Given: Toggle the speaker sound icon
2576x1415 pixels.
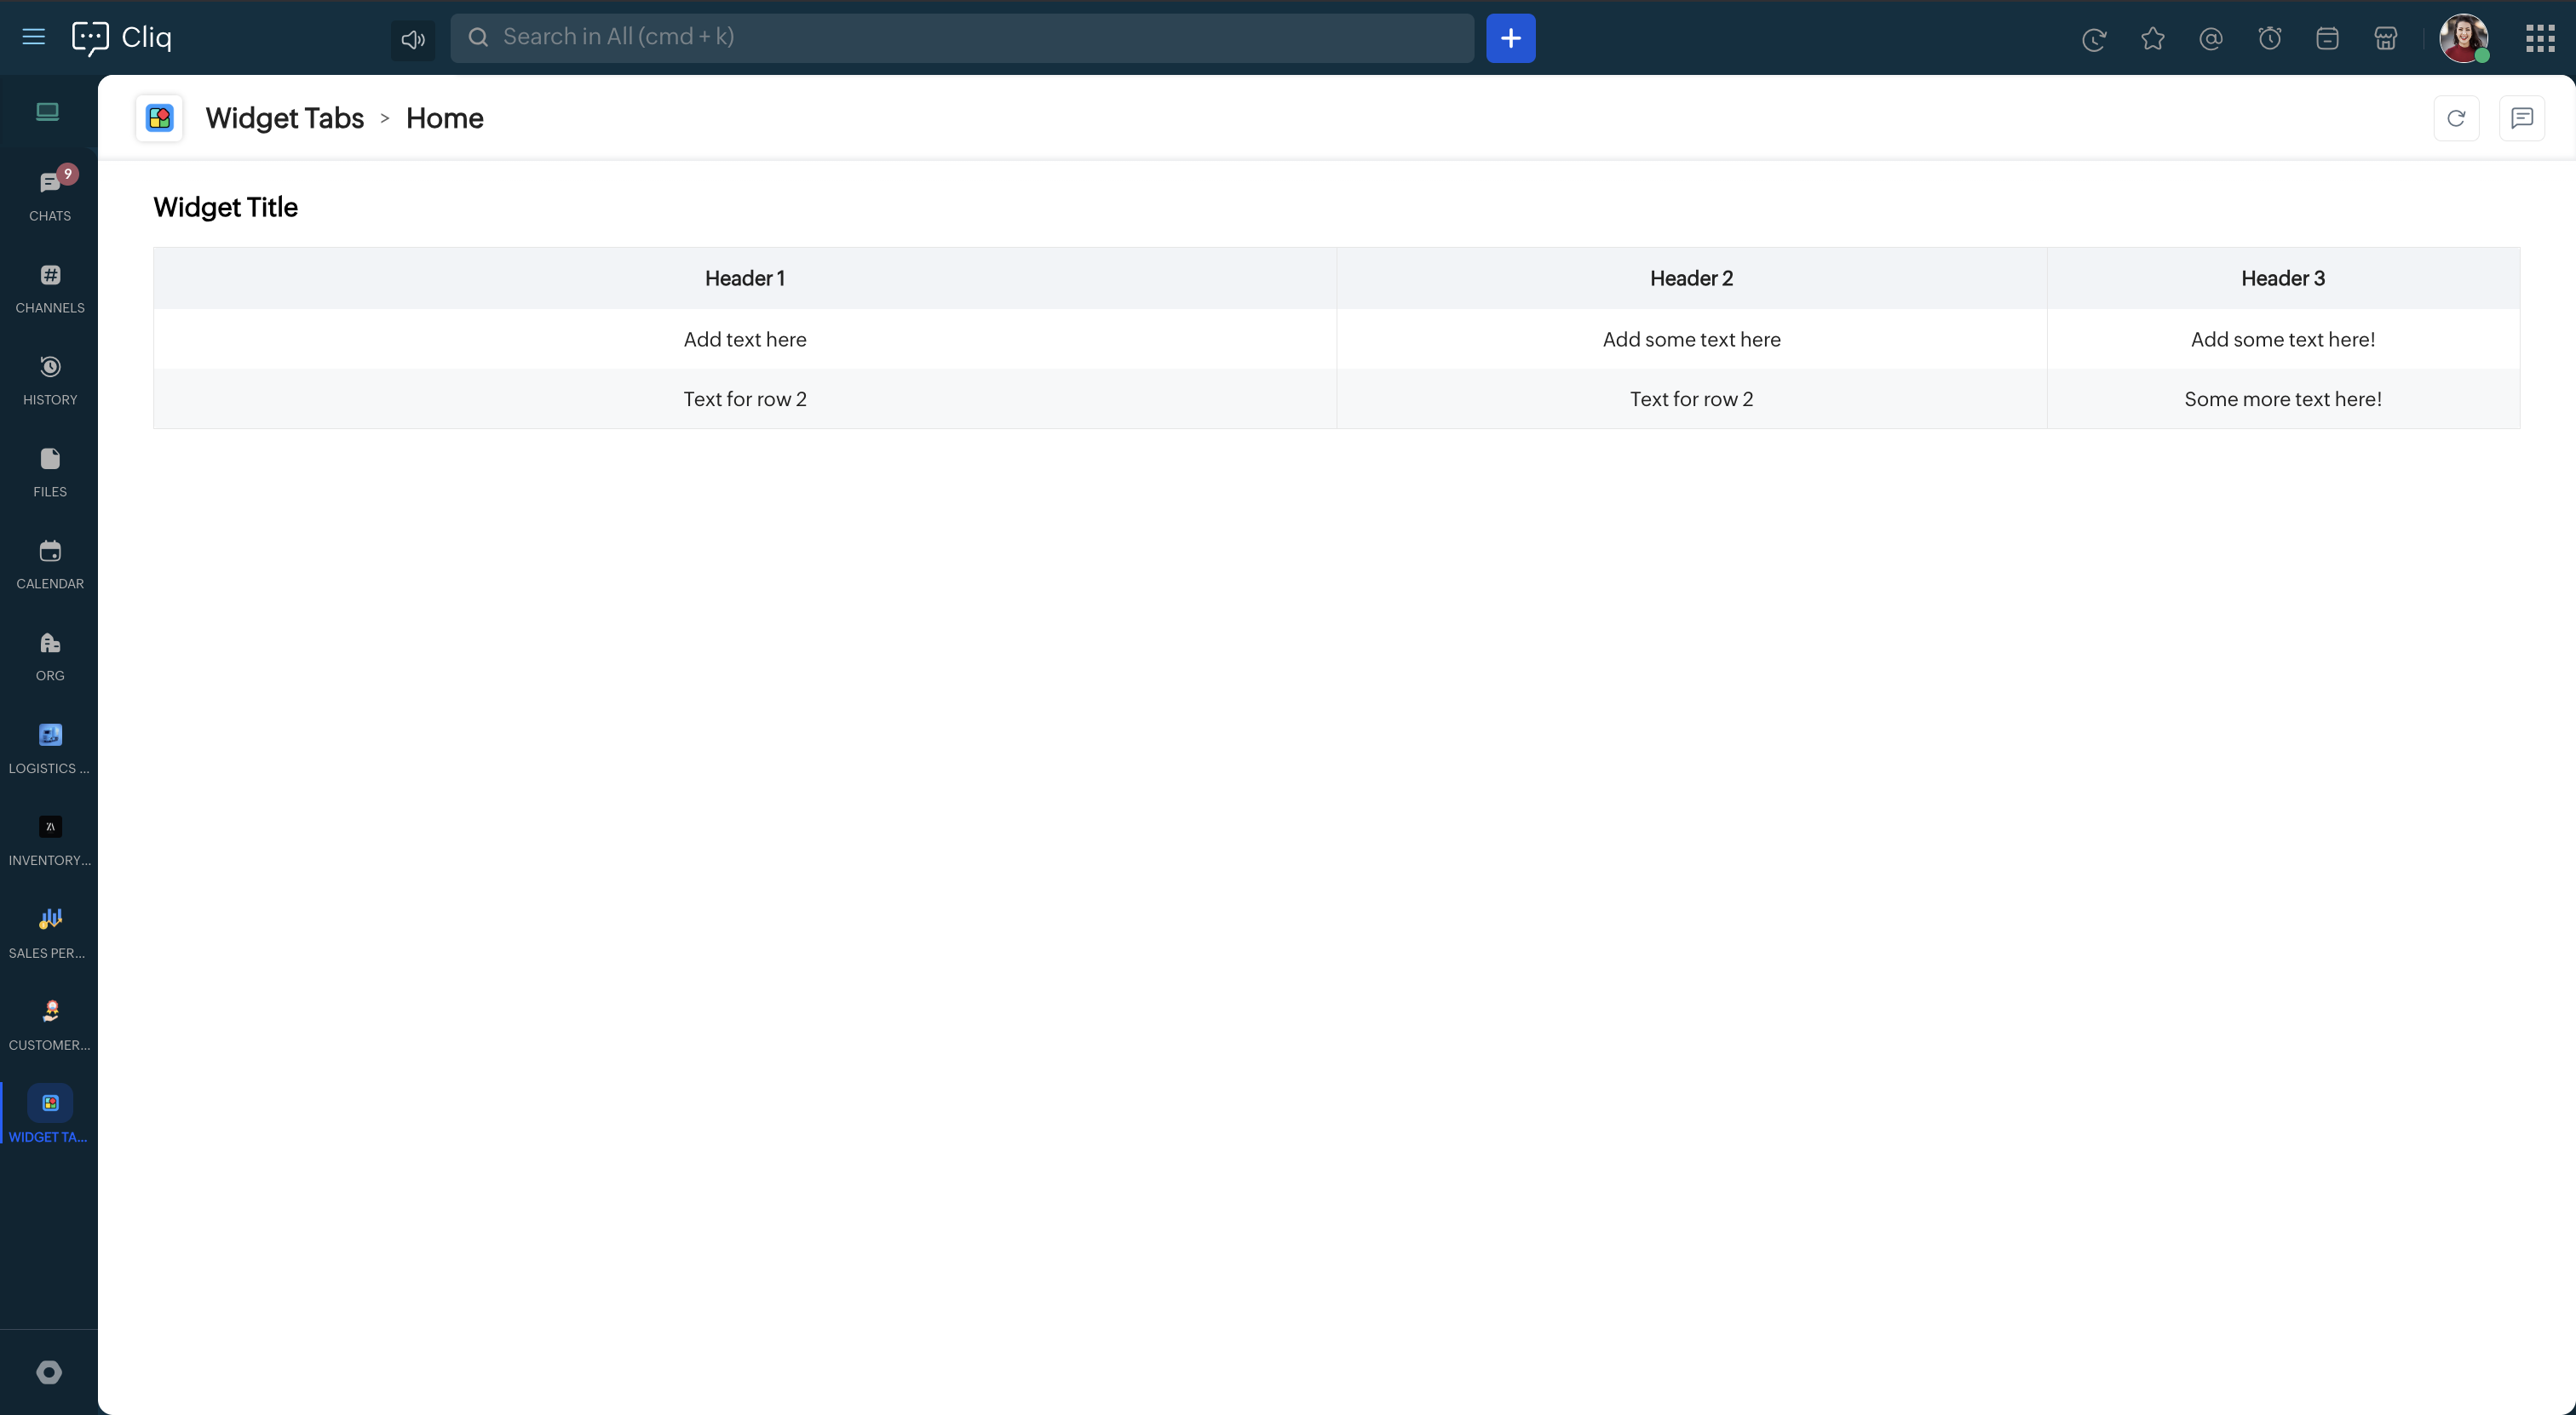Looking at the screenshot, I should pos(413,39).
